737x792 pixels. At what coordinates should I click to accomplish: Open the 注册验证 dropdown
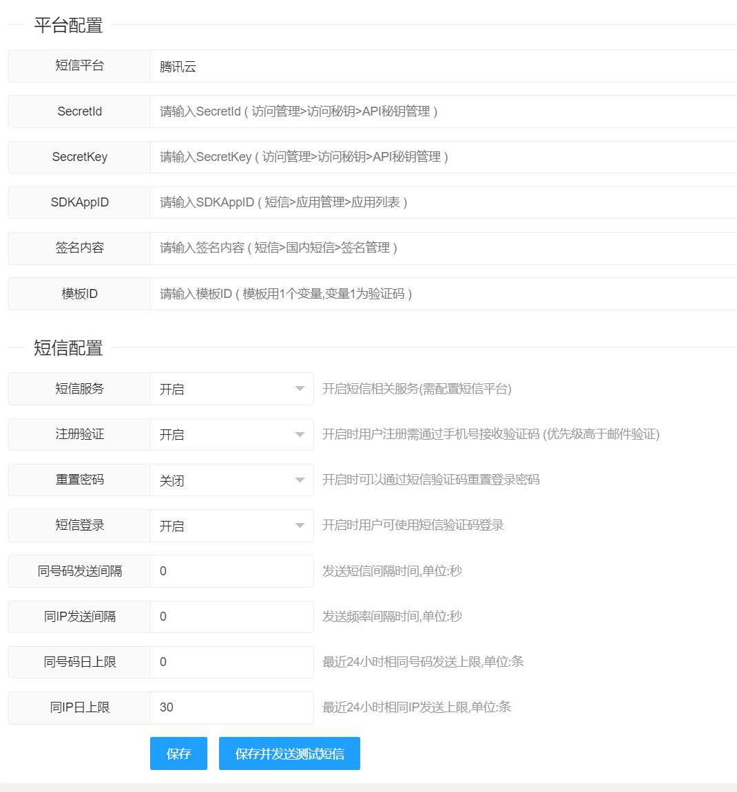coord(231,434)
